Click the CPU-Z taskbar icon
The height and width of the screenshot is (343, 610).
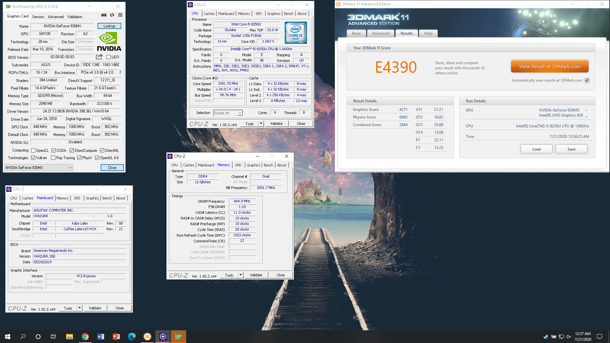pos(163,337)
